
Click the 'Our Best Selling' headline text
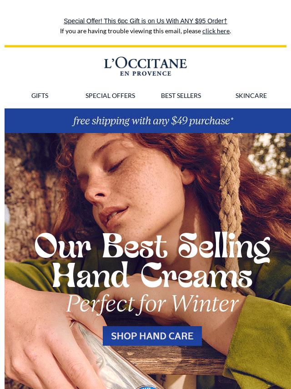coord(152,246)
